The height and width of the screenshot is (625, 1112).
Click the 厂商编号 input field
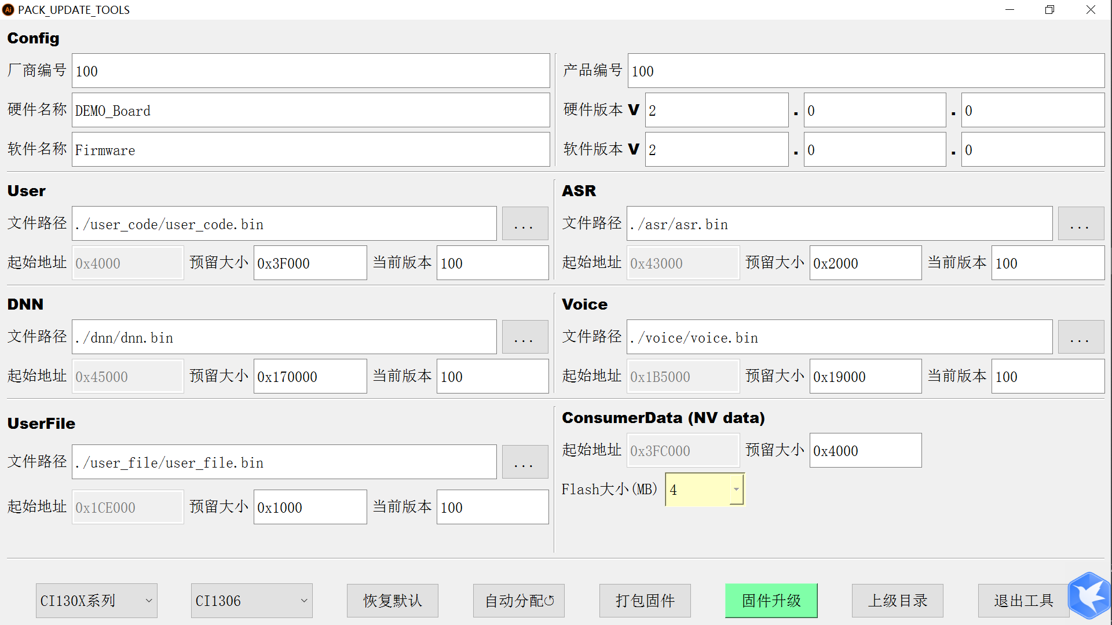tap(310, 71)
